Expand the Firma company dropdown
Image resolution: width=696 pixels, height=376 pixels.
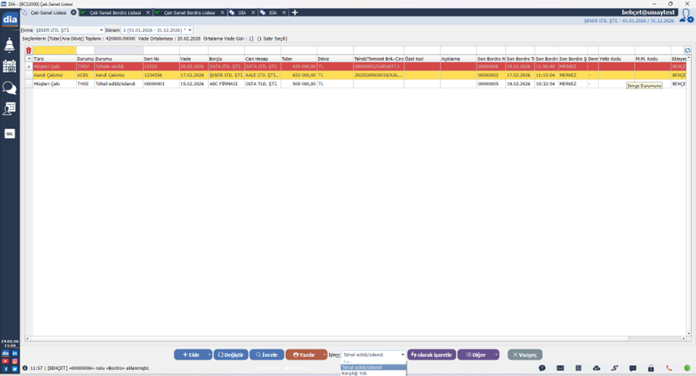101,30
